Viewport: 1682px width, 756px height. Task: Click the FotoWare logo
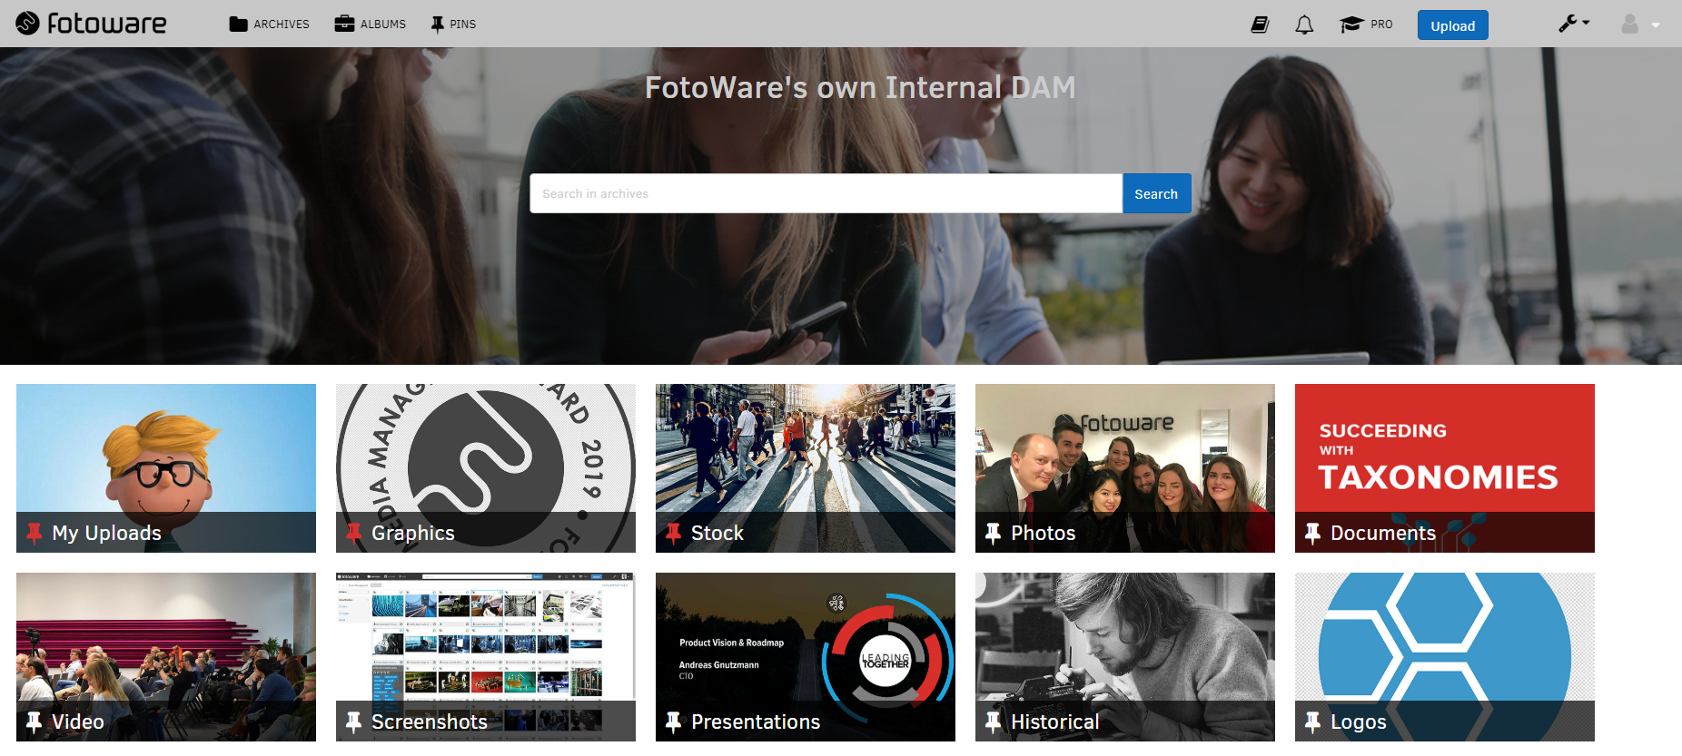(x=91, y=24)
